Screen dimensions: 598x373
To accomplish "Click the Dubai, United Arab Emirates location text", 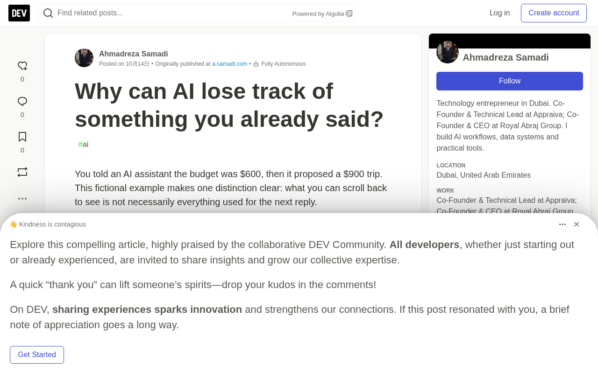I will pyautogui.click(x=484, y=175).
